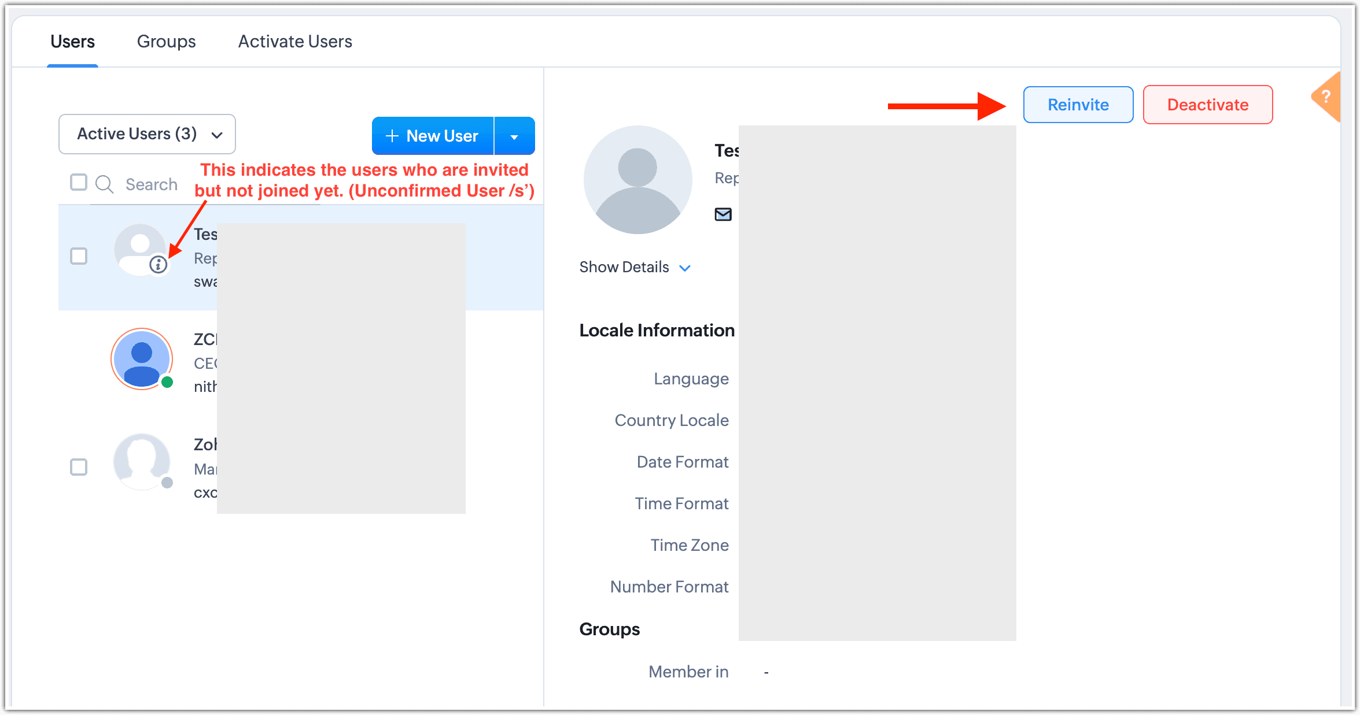Click the Reinvite button

pyautogui.click(x=1078, y=105)
